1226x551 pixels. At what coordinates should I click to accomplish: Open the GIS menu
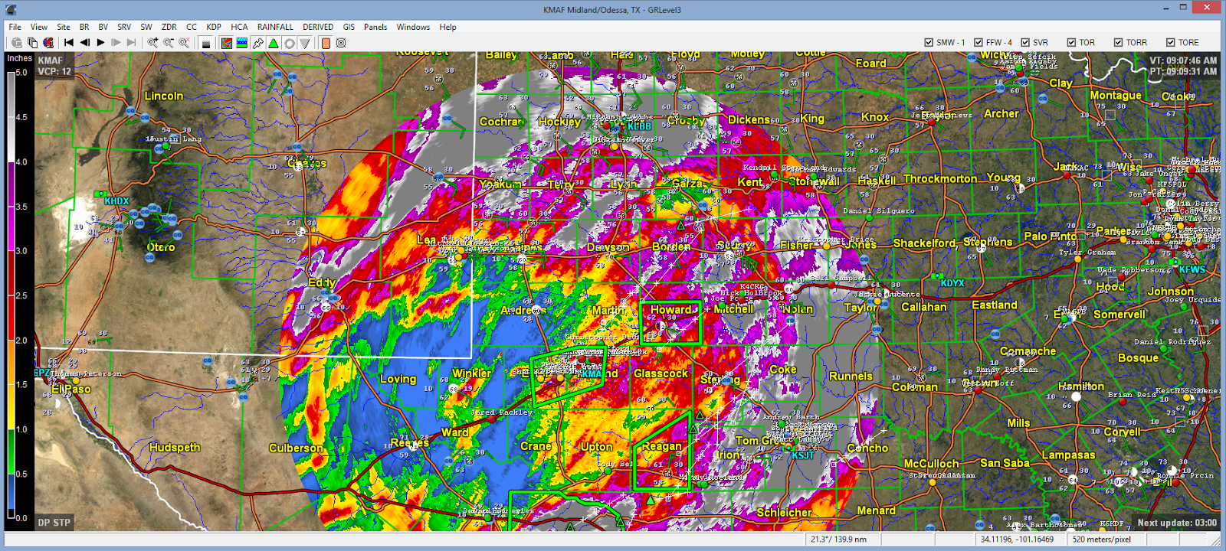(x=349, y=27)
